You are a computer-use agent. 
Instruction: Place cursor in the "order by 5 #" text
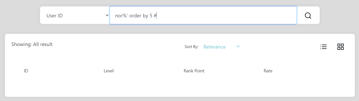pos(143,16)
